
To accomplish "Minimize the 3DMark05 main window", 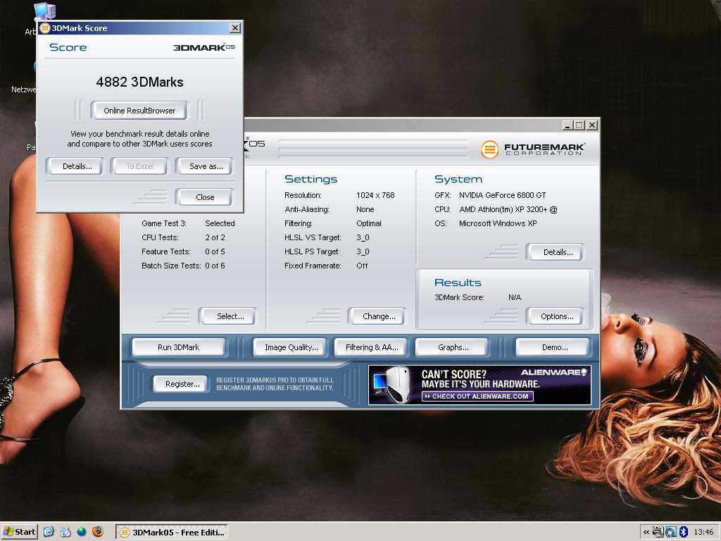I will [x=568, y=125].
